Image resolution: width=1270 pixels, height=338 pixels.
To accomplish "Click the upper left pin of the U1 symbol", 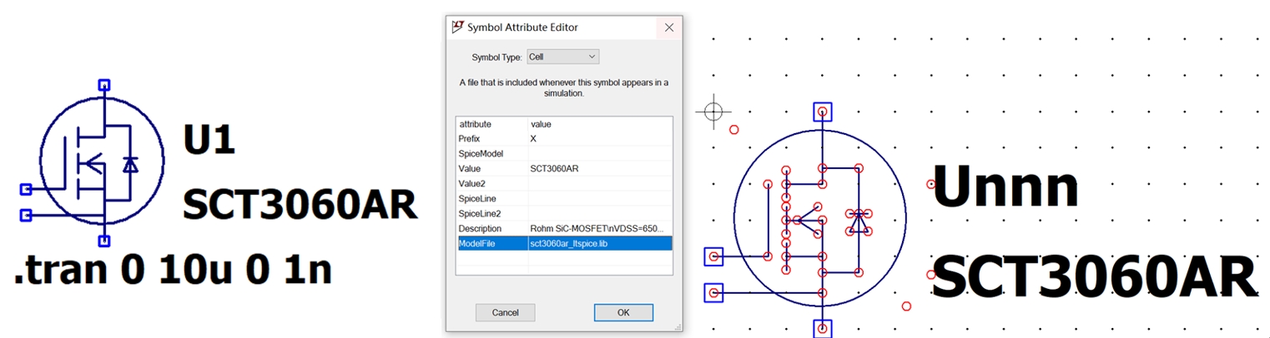I will 25,189.
